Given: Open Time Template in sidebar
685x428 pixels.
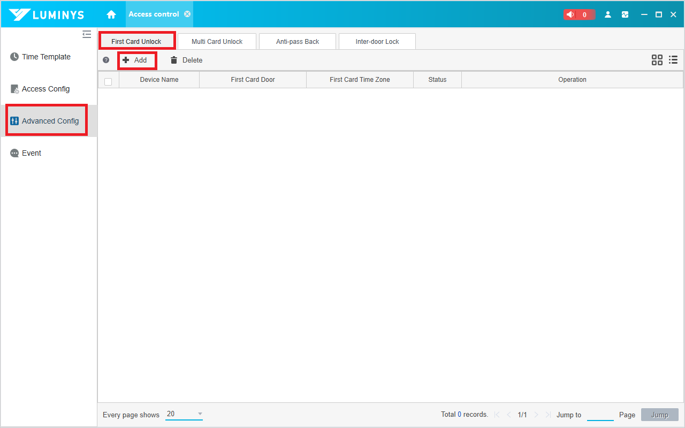Looking at the screenshot, I should 46,57.
